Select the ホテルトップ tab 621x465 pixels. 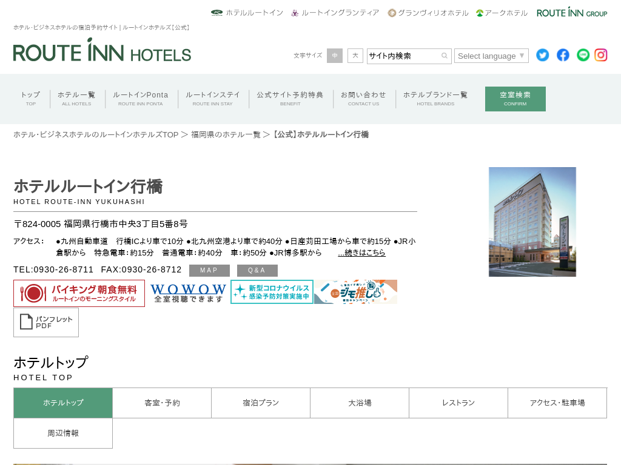[63, 403]
